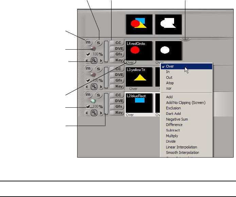Click the red indicator light of L4-redCircle
Screen dimensions: 236x197
pos(93,49)
